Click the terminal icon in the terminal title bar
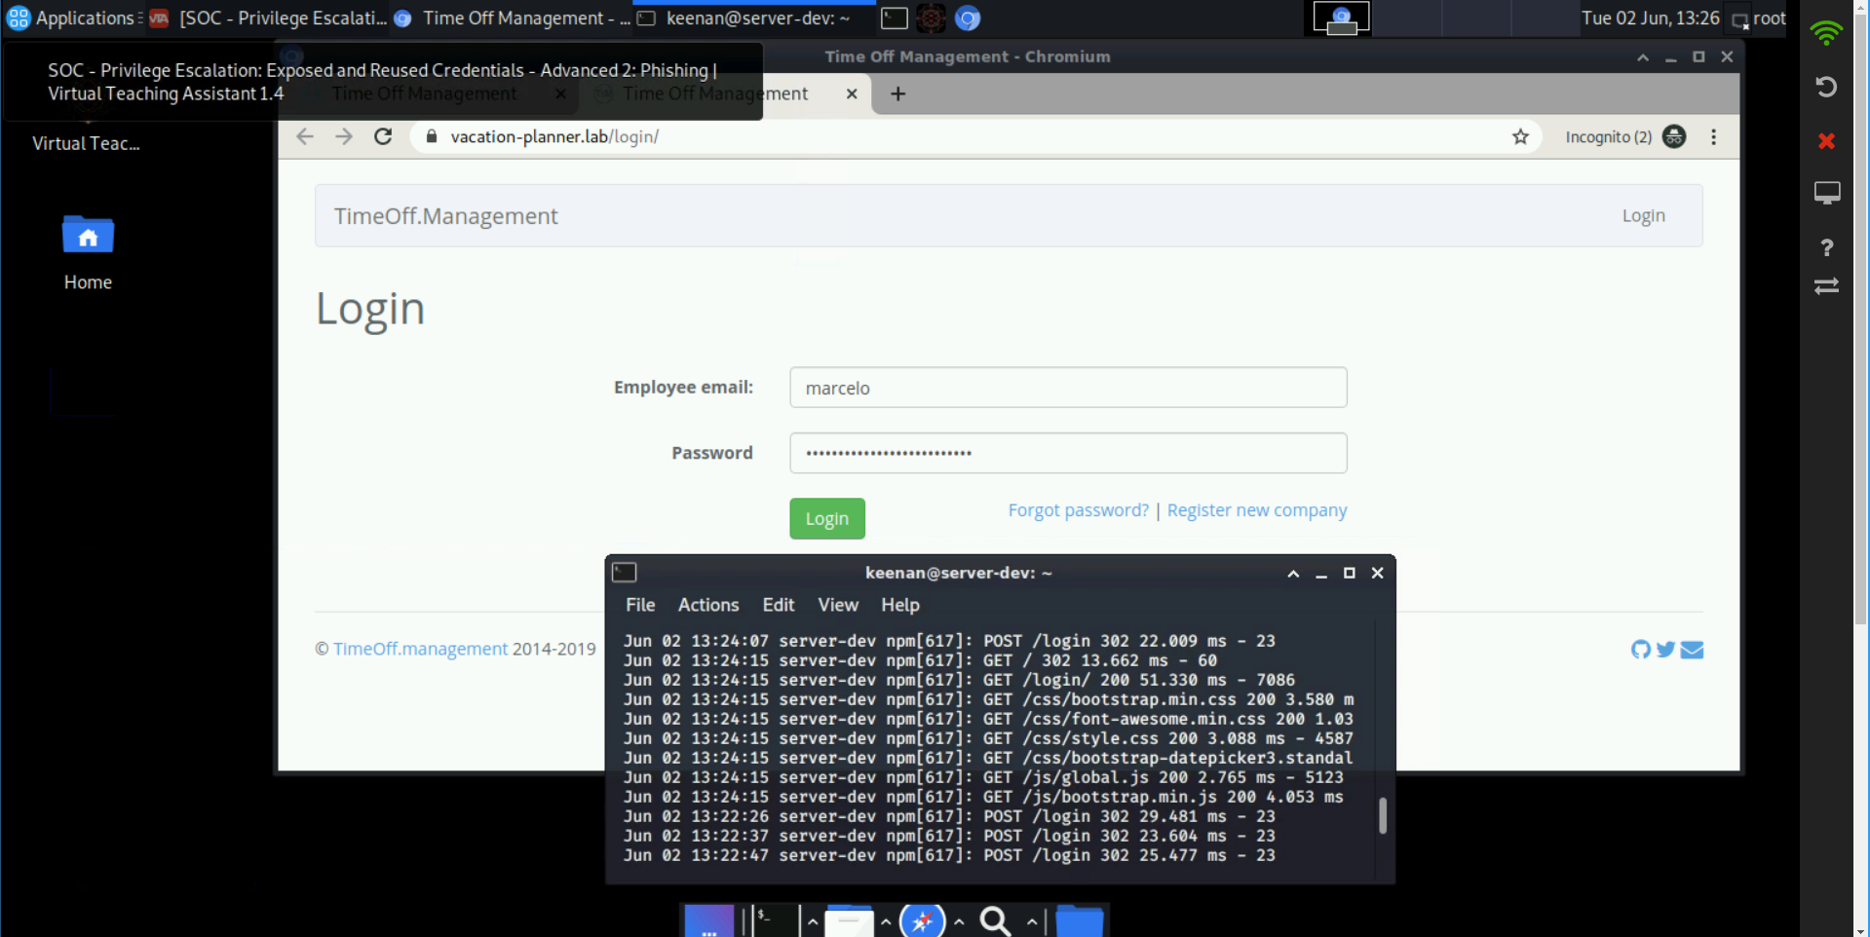Screen dimensions: 1870x937 624,573
